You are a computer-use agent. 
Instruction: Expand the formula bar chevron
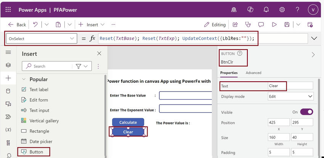click(314, 39)
